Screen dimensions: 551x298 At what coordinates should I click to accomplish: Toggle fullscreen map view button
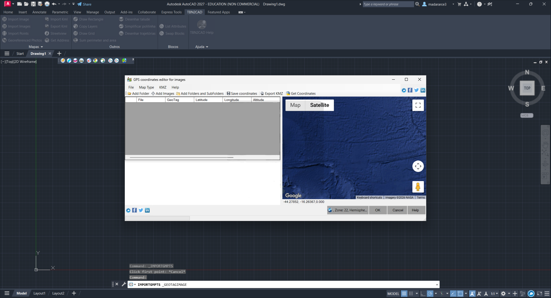(x=418, y=105)
